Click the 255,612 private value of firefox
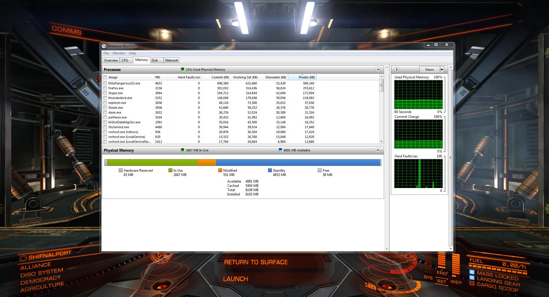The width and height of the screenshot is (549, 297). click(x=309, y=88)
